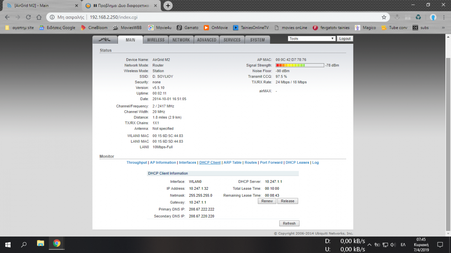Open the MoviesWBB bookmark
The height and width of the screenshot is (253, 451).
click(x=128, y=27)
